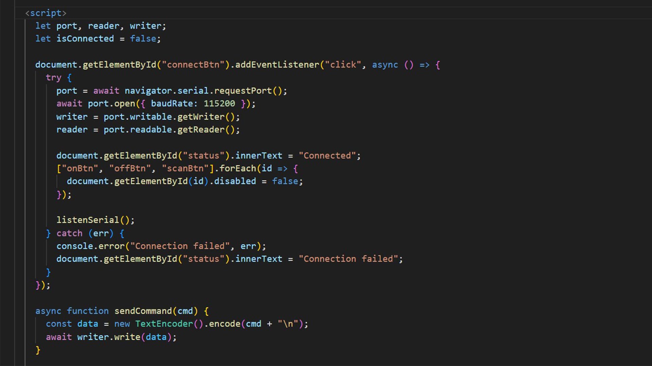This screenshot has height=366, width=652.
Task: Click the sendCommand function name
Action: pos(143,311)
